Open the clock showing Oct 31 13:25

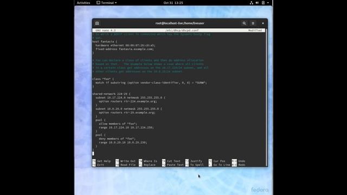[173, 3]
